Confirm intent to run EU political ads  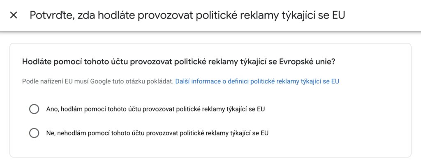(x=34, y=109)
